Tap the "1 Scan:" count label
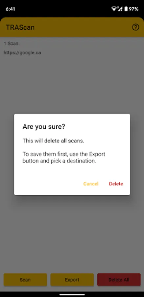The image size is (144, 297). pyautogui.click(x=12, y=44)
